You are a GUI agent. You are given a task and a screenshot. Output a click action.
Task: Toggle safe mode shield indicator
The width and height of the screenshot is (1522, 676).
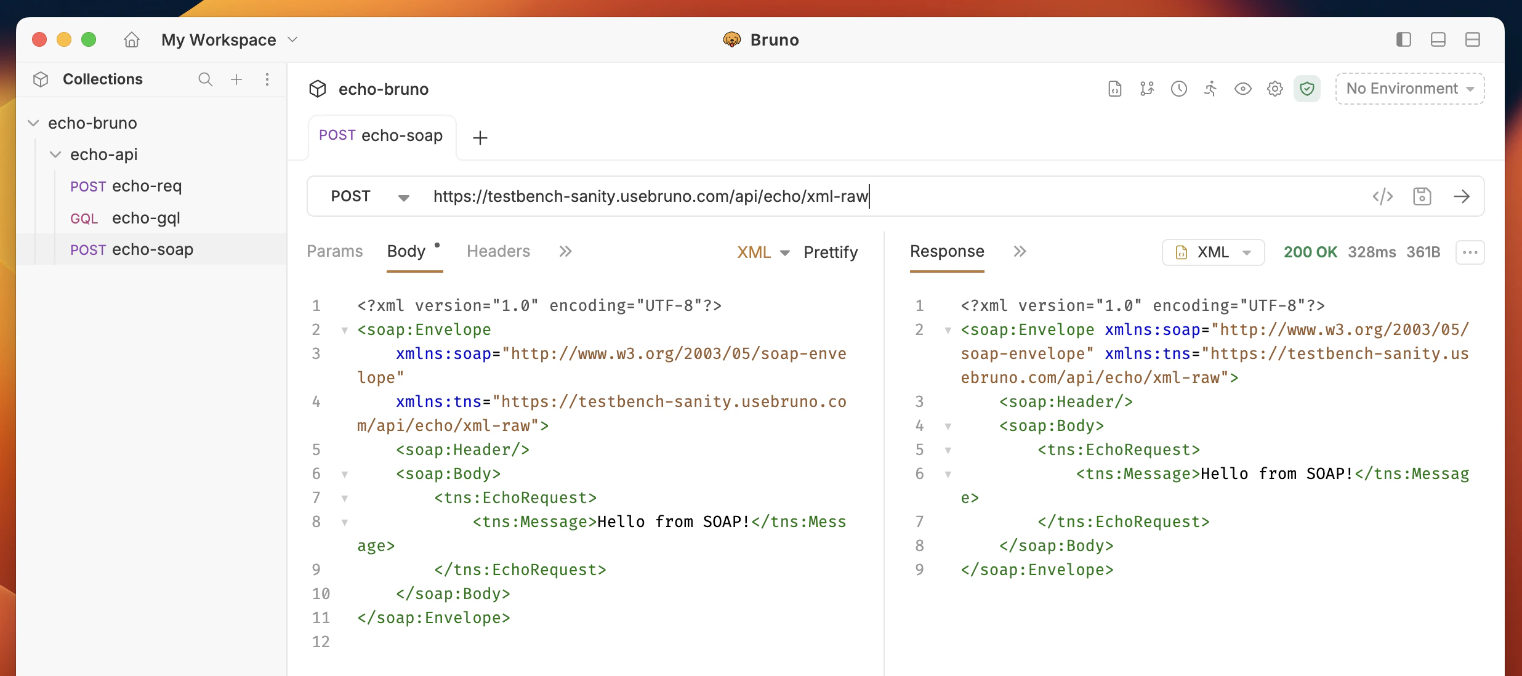click(1308, 89)
